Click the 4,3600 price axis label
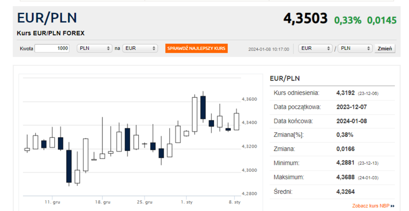This screenshot has height=211, width=409. click(249, 99)
